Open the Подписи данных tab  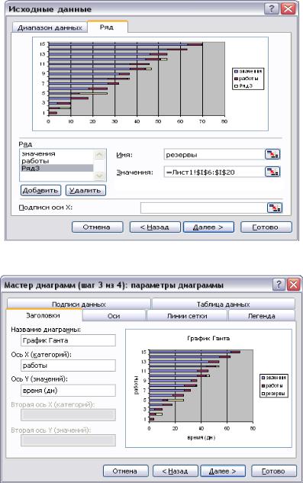[x=79, y=304]
